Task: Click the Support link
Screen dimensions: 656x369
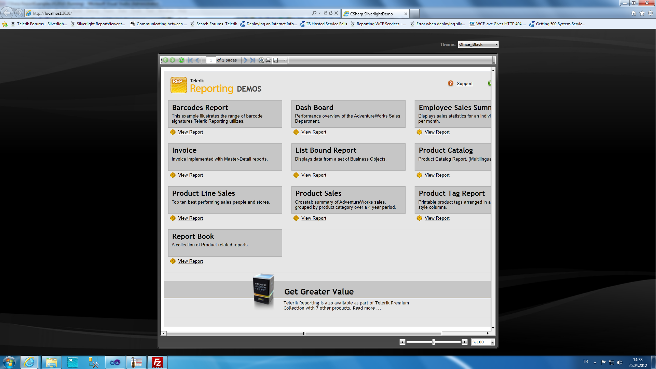Action: (x=464, y=84)
